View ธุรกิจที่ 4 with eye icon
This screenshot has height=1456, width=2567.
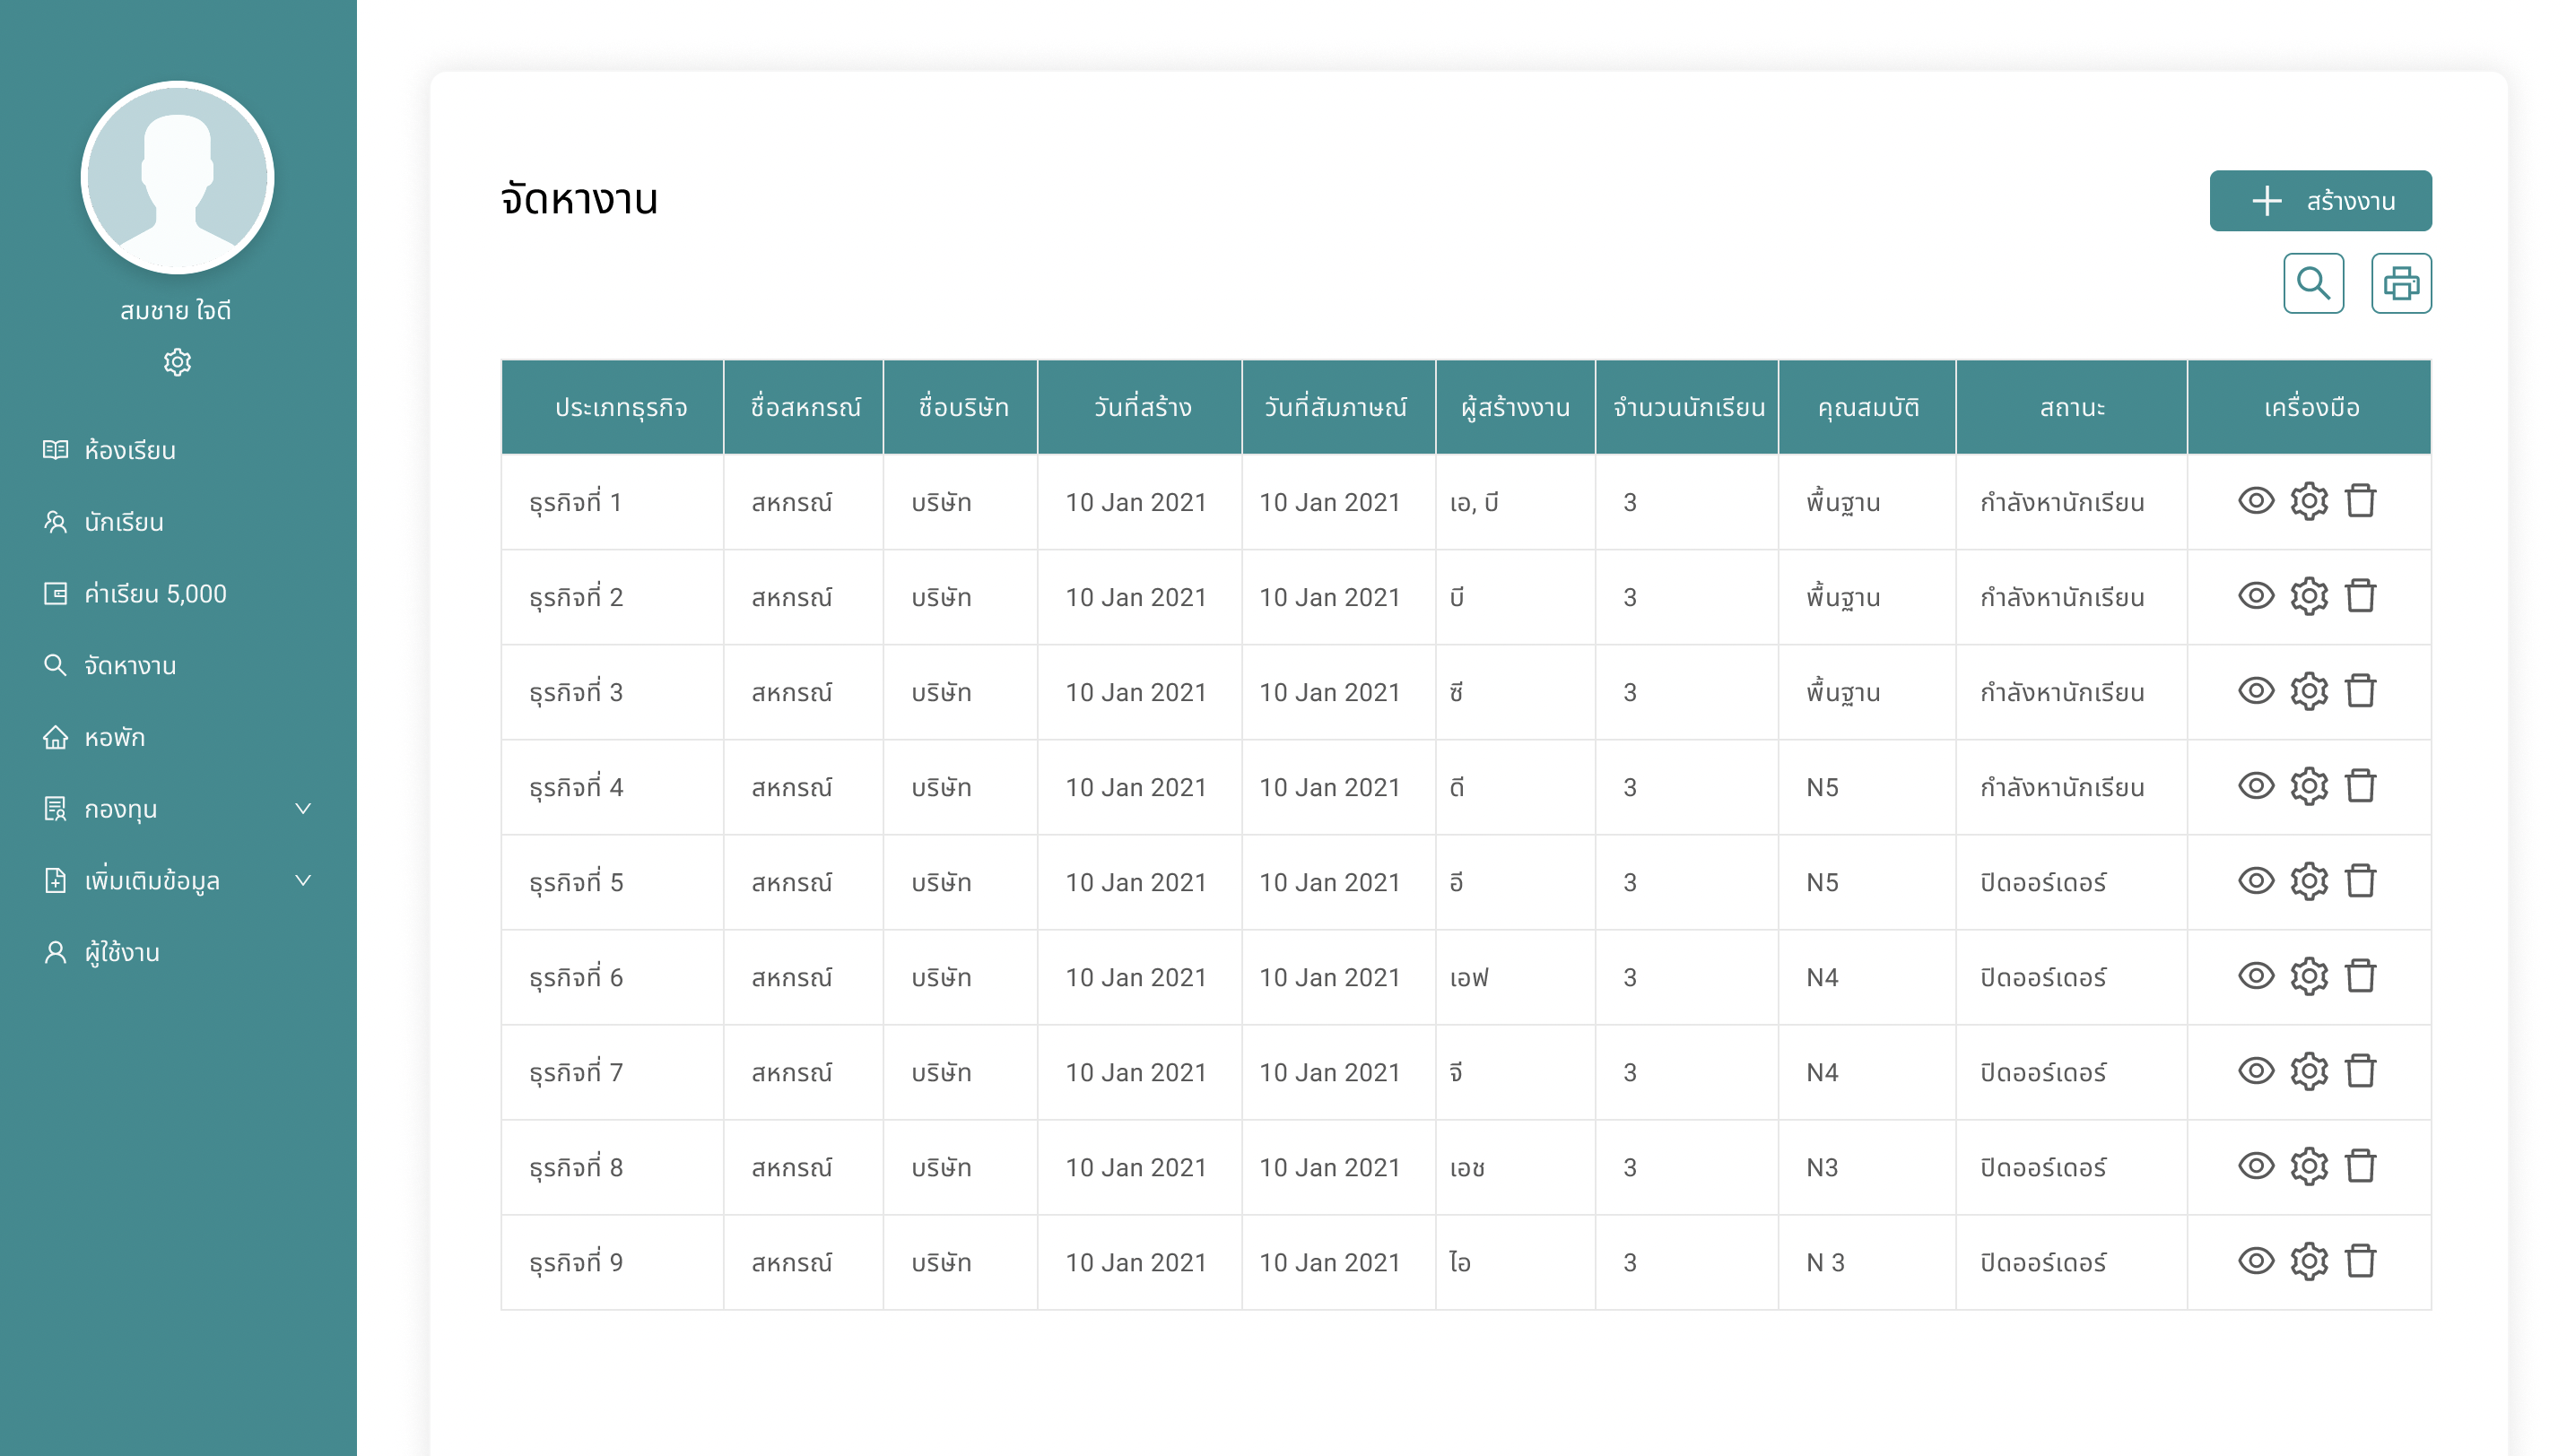pos(2256,786)
